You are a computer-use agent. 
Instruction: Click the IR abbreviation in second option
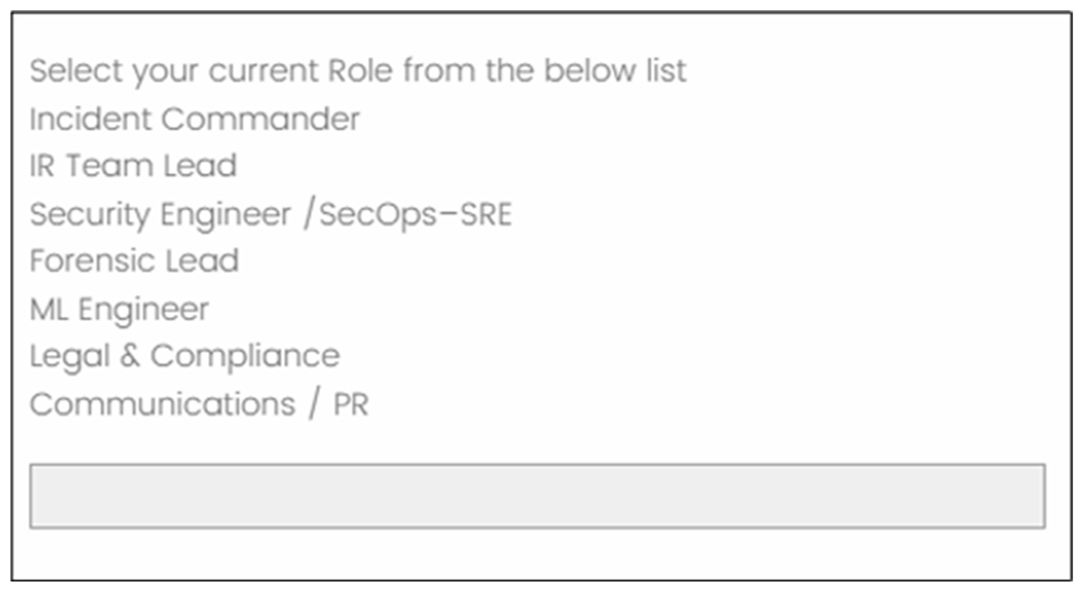(x=42, y=165)
